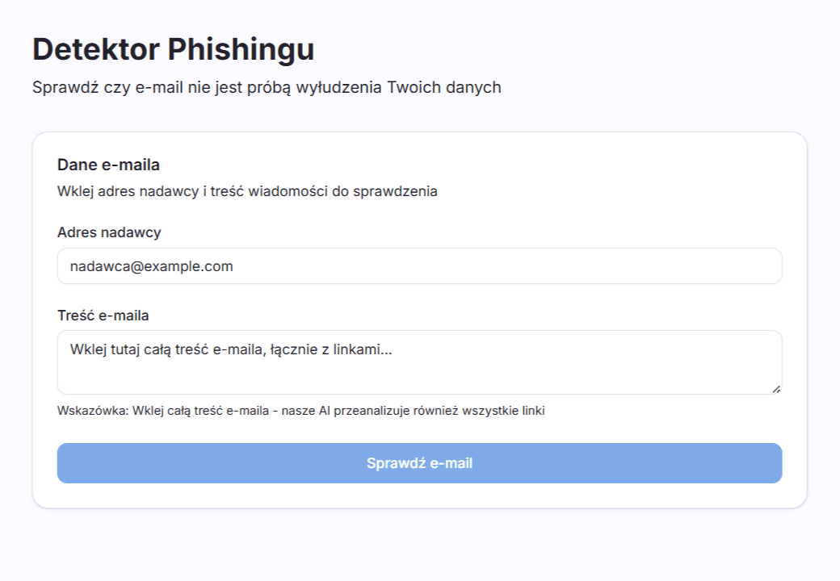Click the description "Wklej adres nadawcy i treść"
The width and height of the screenshot is (840, 581).
click(247, 191)
